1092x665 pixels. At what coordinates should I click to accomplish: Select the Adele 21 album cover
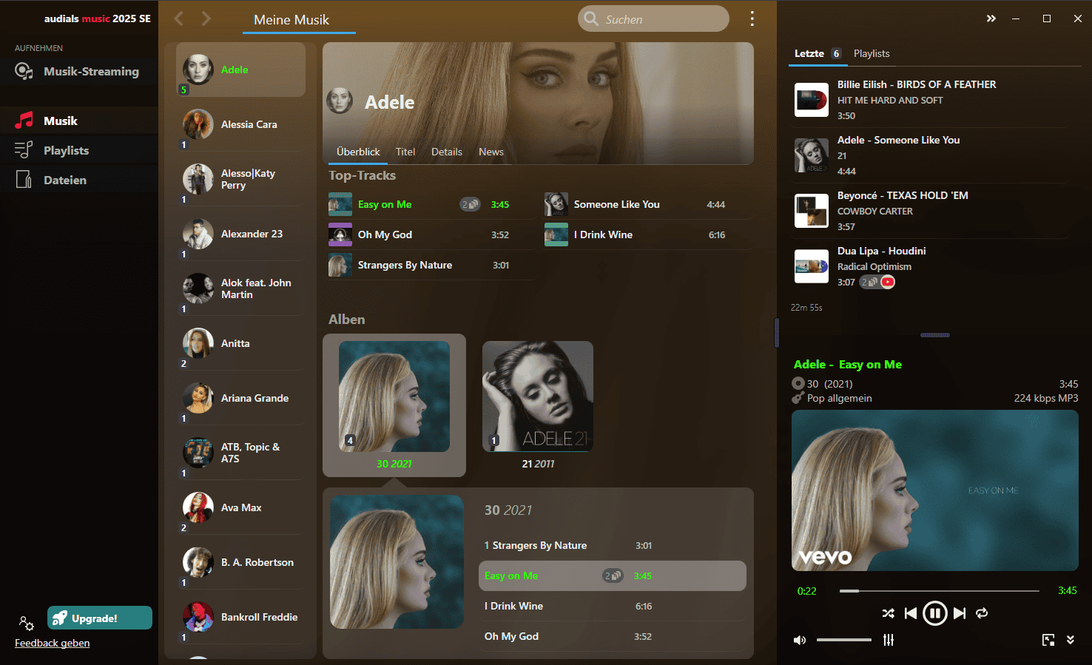coord(537,396)
